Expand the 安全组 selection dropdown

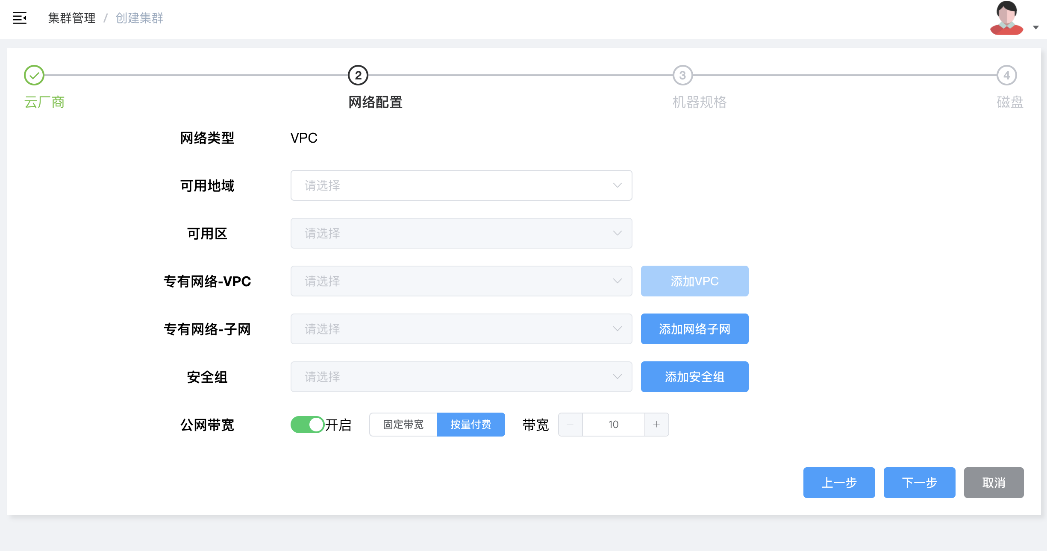tap(461, 376)
